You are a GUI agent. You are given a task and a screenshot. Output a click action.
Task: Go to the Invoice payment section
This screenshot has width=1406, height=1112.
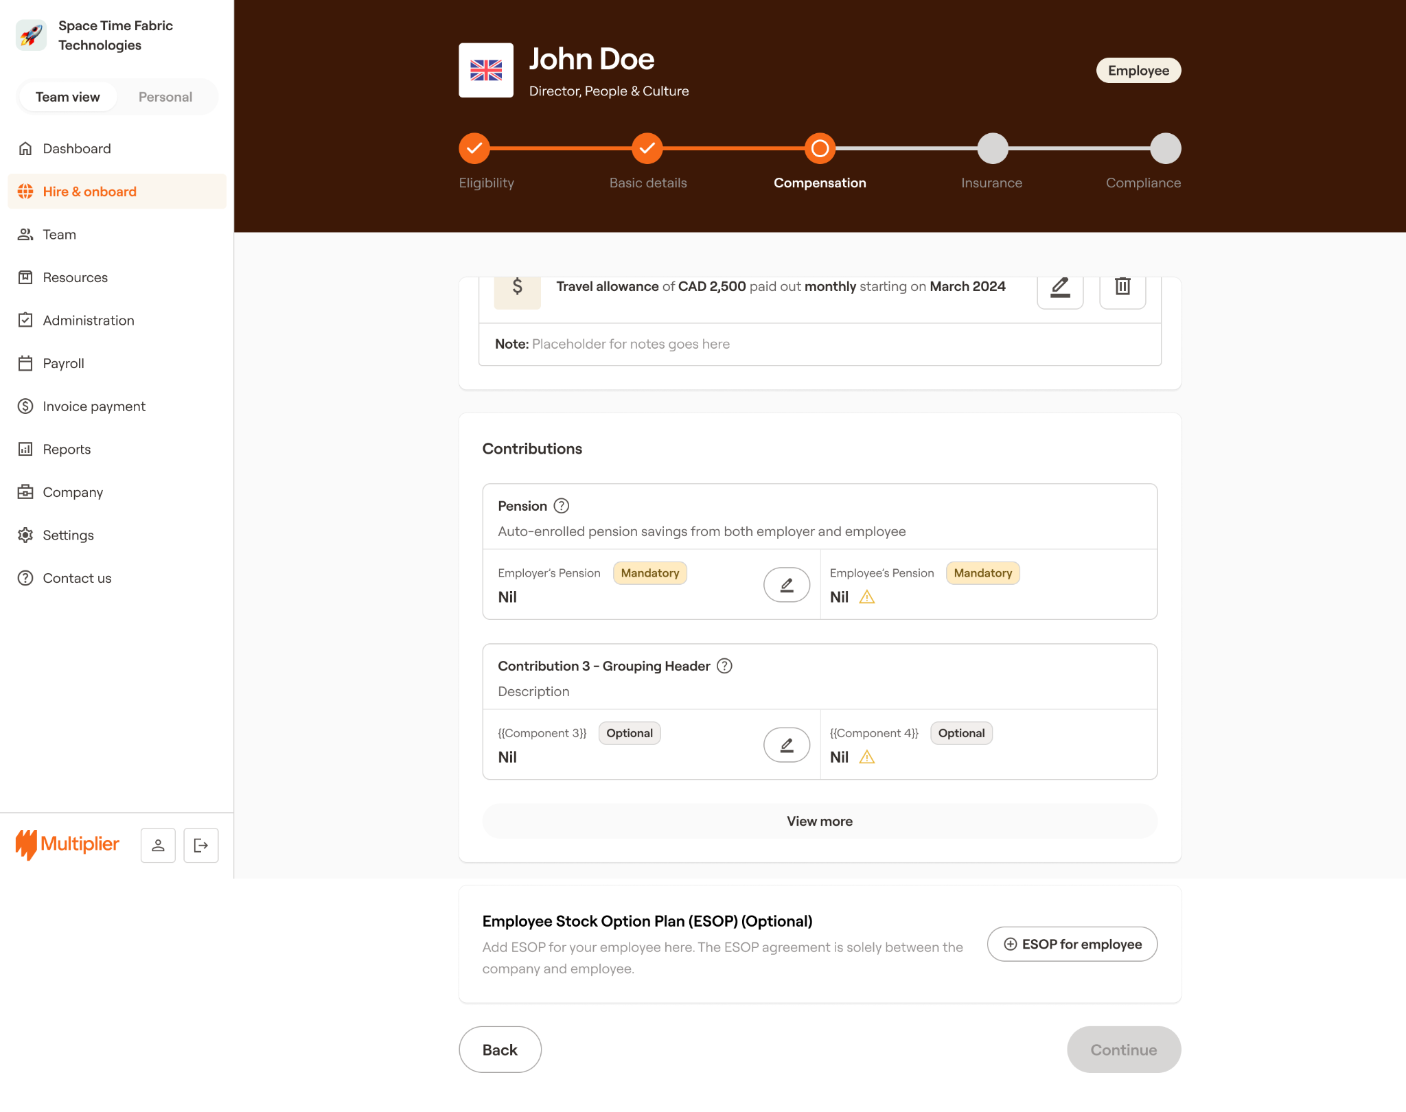tap(94, 406)
